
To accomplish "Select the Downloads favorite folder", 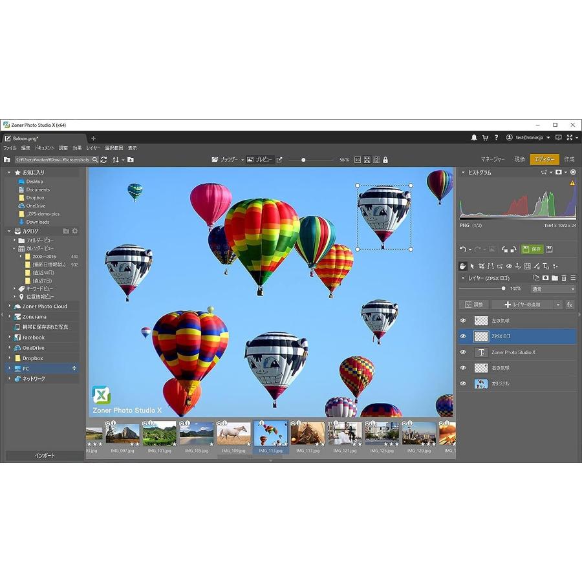I will (x=38, y=222).
